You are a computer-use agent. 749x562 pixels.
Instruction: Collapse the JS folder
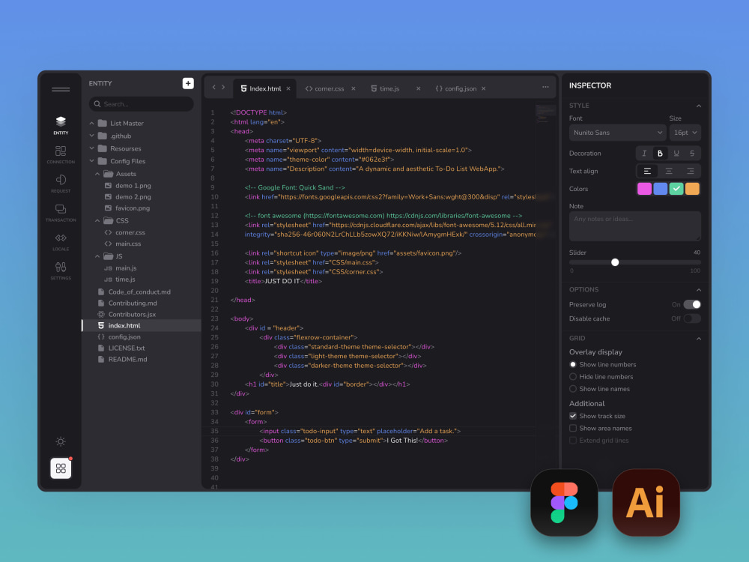tap(97, 256)
